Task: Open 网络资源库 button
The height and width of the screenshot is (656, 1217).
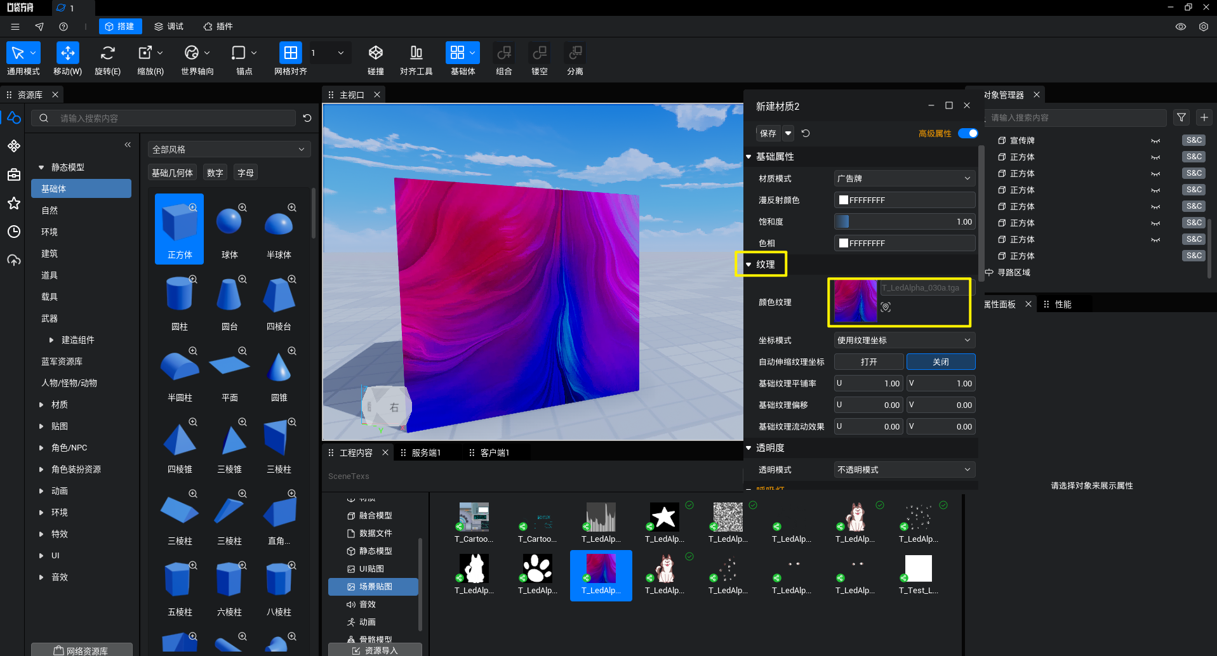Action: [82, 650]
